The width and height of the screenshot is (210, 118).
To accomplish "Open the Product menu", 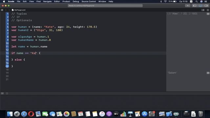I will point(66,1).
